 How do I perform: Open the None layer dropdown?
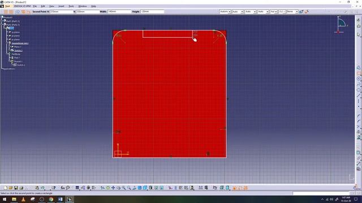coord(292,11)
